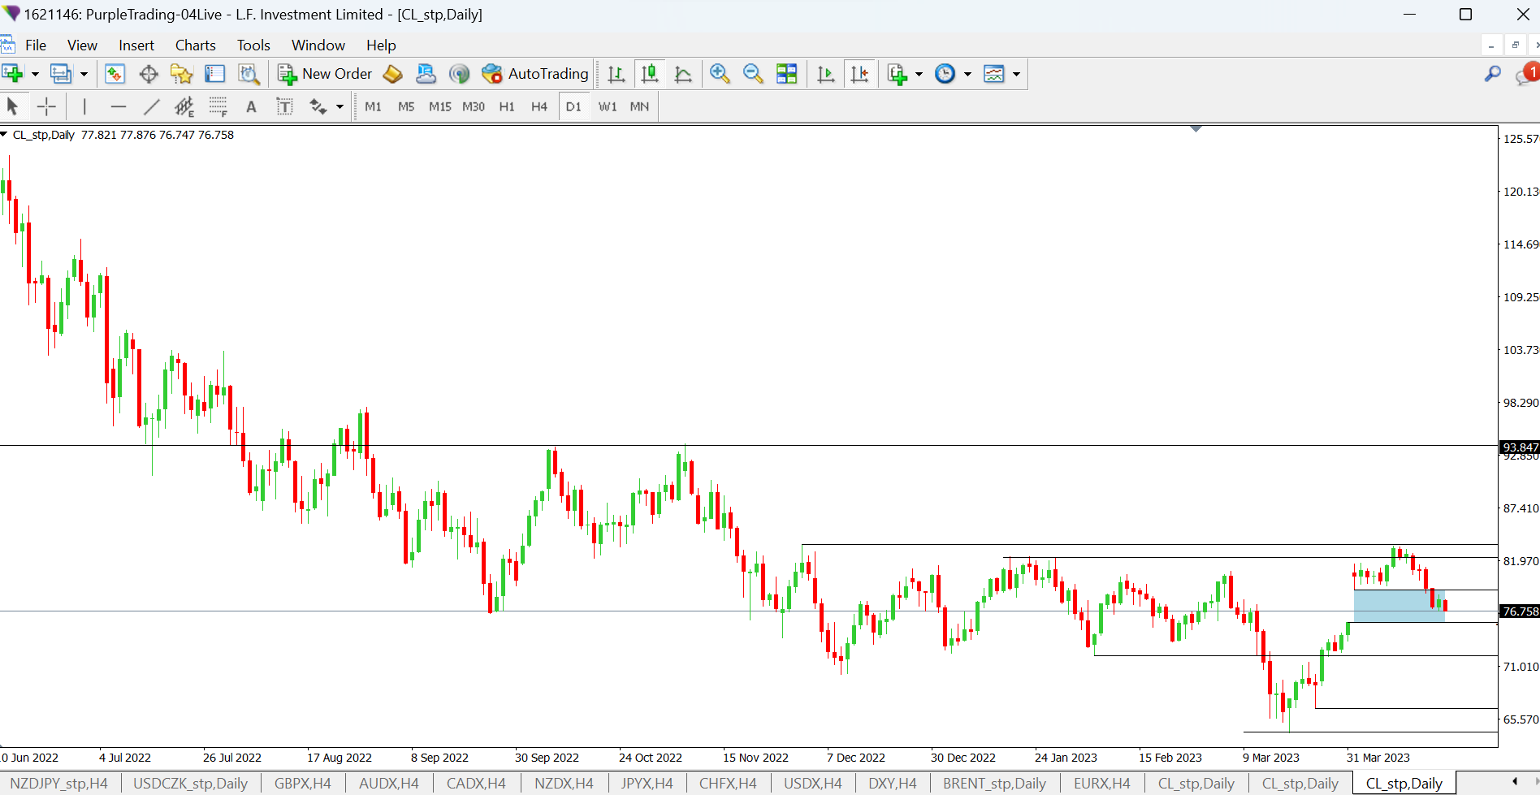The width and height of the screenshot is (1540, 795).
Task: Expand the Arrows dropdown arrow
Action: tap(340, 106)
